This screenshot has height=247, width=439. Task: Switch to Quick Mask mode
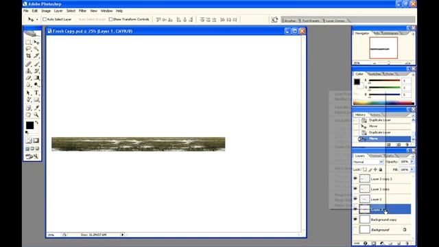pyautogui.click(x=36, y=141)
